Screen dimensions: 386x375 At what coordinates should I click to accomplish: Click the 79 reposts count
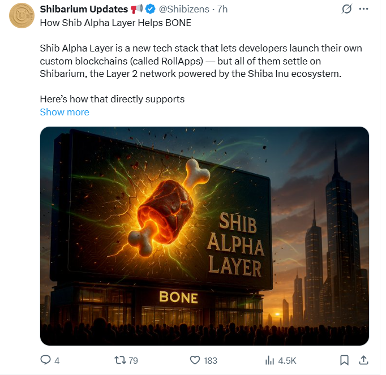coord(133,361)
